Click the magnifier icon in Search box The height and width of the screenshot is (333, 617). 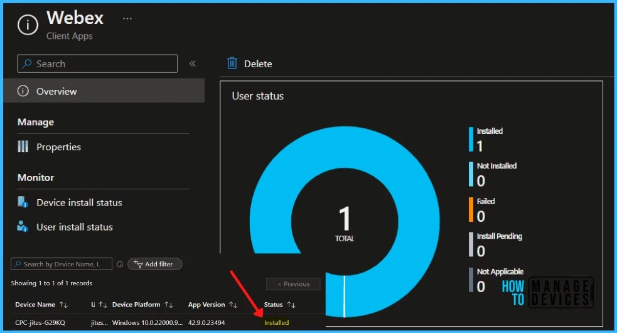tap(27, 63)
